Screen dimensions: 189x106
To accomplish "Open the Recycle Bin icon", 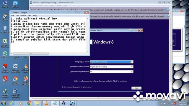I will point(5,29).
